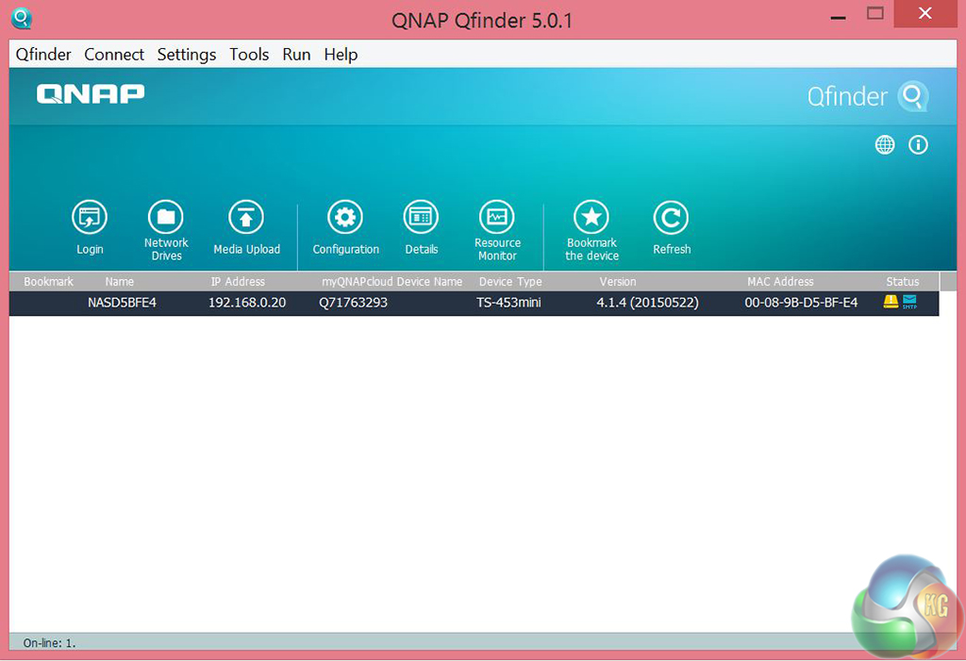Image resolution: width=966 pixels, height=661 pixels.
Task: Sort by Version column header
Action: point(618,282)
